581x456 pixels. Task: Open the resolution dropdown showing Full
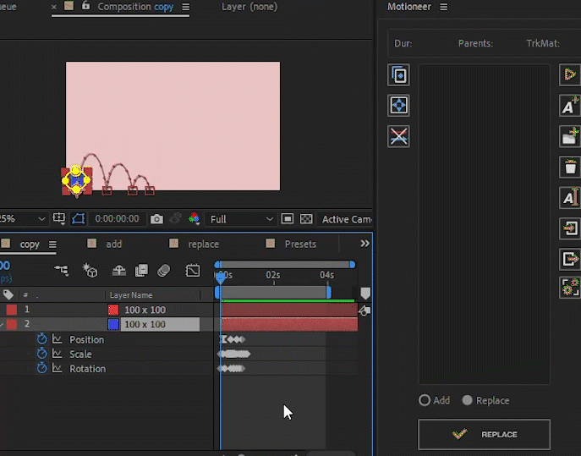pyautogui.click(x=241, y=219)
